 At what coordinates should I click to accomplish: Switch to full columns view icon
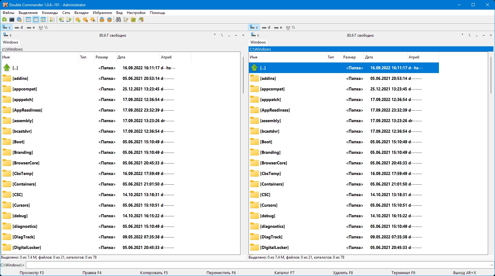36,20
